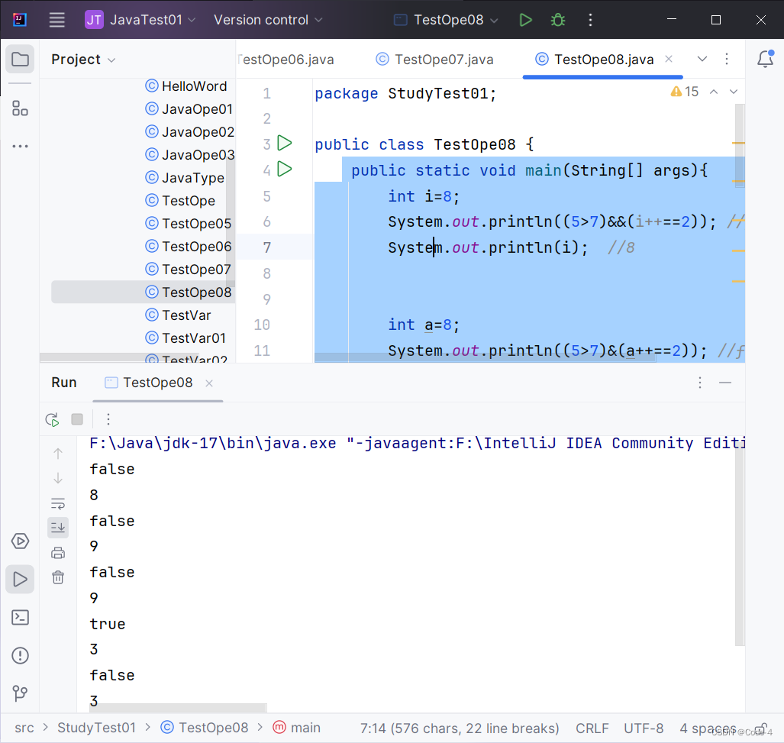
Task: Open the Version control dropdown
Action: [x=268, y=20]
